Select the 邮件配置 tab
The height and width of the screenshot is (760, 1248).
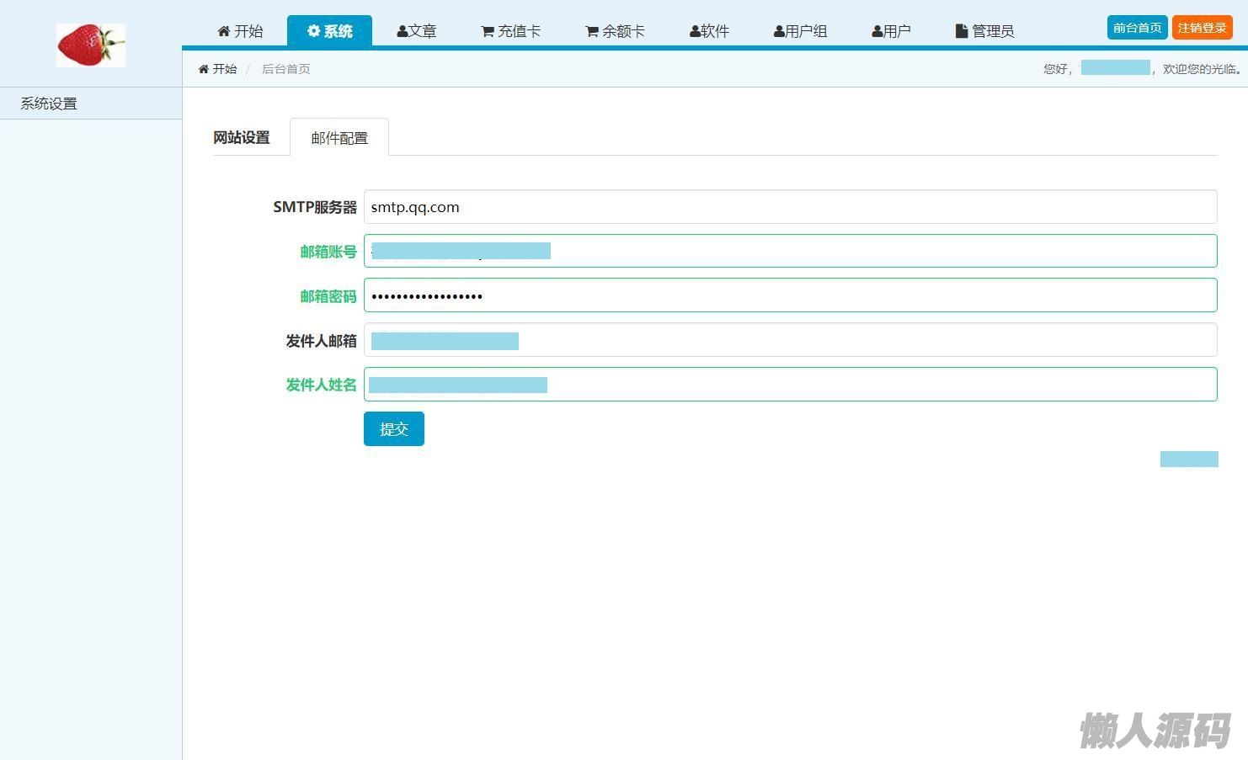(x=339, y=138)
